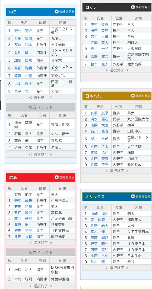Open 有原 航平 link in 日本ハム table

click(99, 113)
